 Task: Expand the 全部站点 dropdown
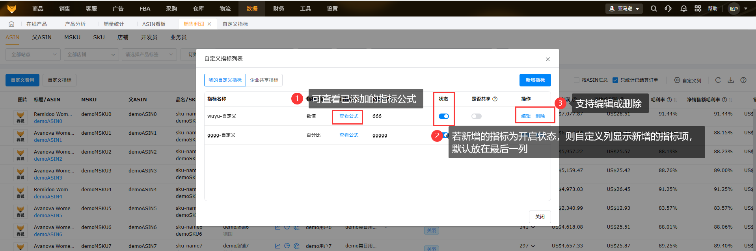33,55
